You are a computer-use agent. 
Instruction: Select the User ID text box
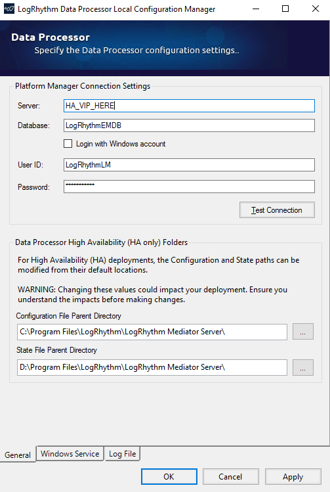click(x=190, y=165)
